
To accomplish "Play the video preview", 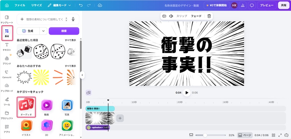I will 187,93.
